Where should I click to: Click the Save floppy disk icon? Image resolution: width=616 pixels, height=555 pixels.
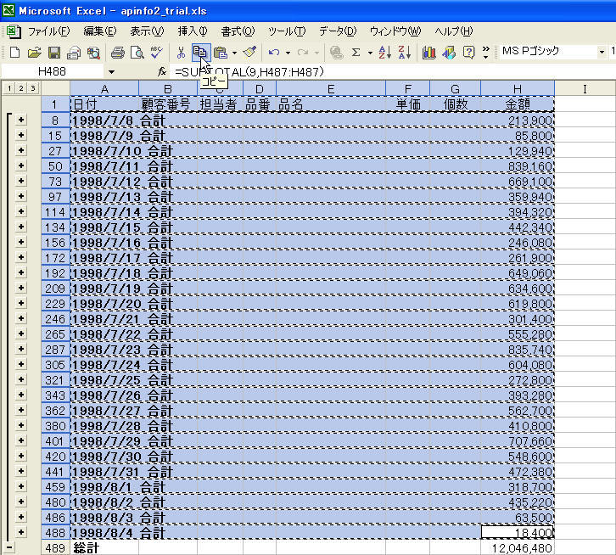54,53
